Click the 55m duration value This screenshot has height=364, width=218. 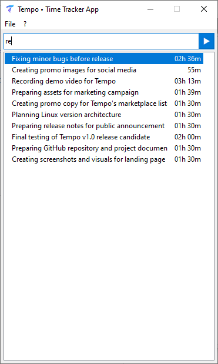(194, 70)
